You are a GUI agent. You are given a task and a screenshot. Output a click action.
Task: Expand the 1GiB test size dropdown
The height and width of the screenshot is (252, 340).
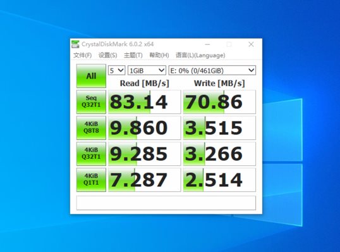tap(147, 70)
